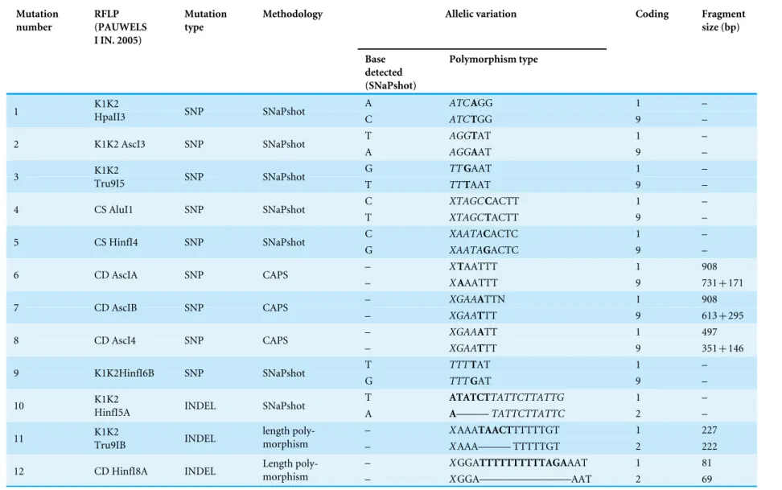Select the 'K1K2 Tru9I5' cell
The height and width of the screenshot is (490, 782).
109,177
